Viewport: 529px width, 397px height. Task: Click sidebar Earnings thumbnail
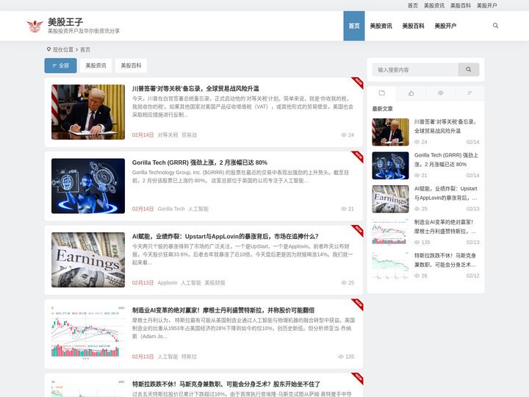coord(390,198)
